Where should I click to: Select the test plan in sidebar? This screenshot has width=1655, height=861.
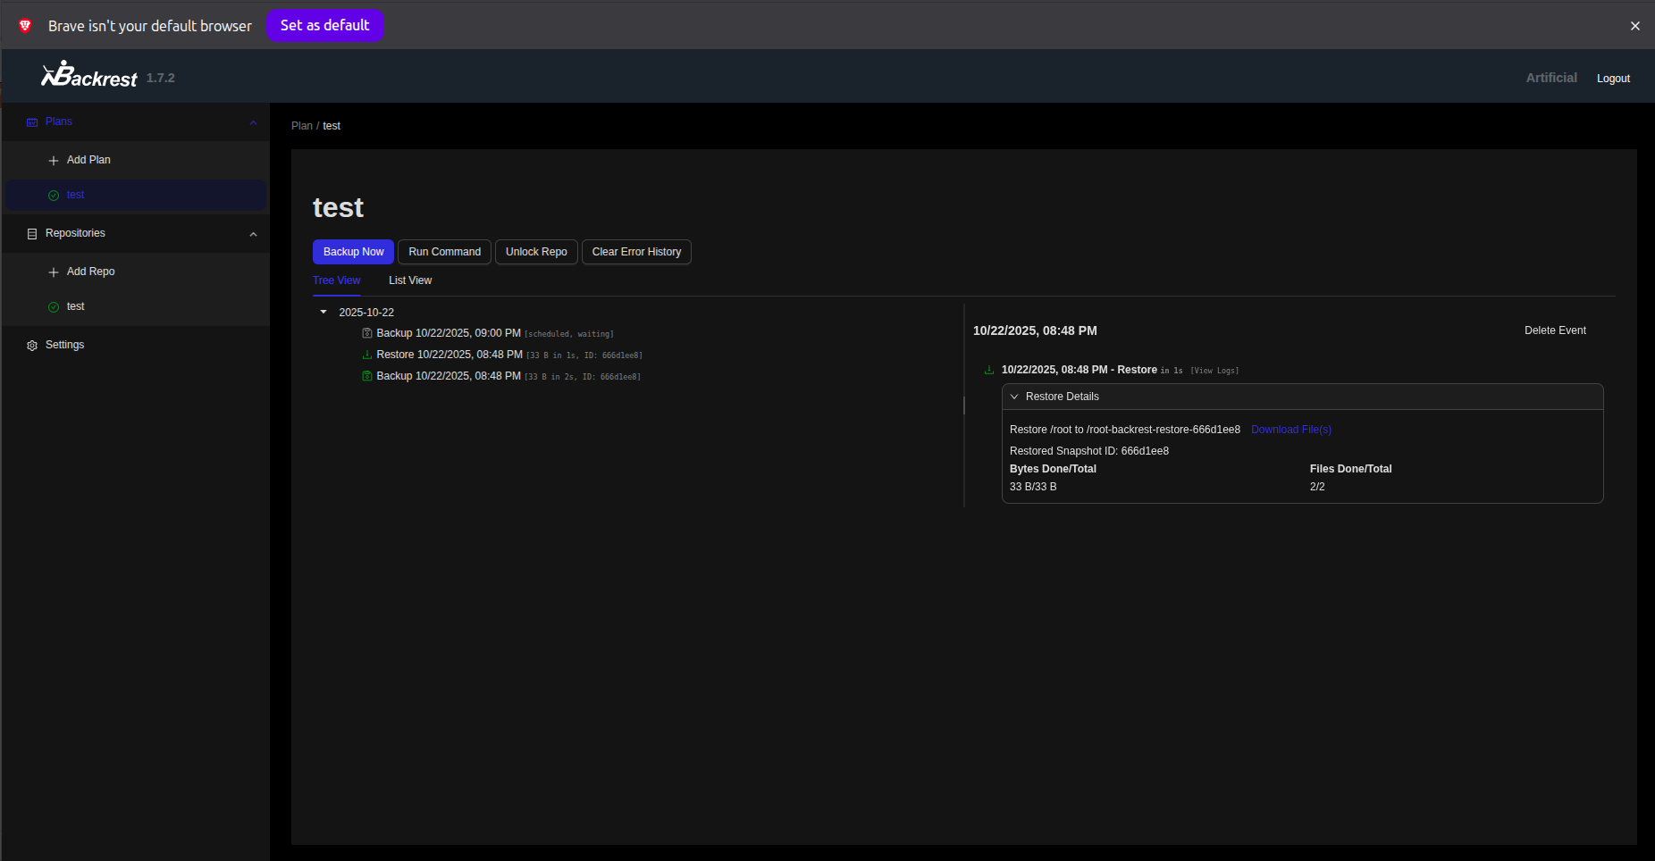[x=136, y=195]
